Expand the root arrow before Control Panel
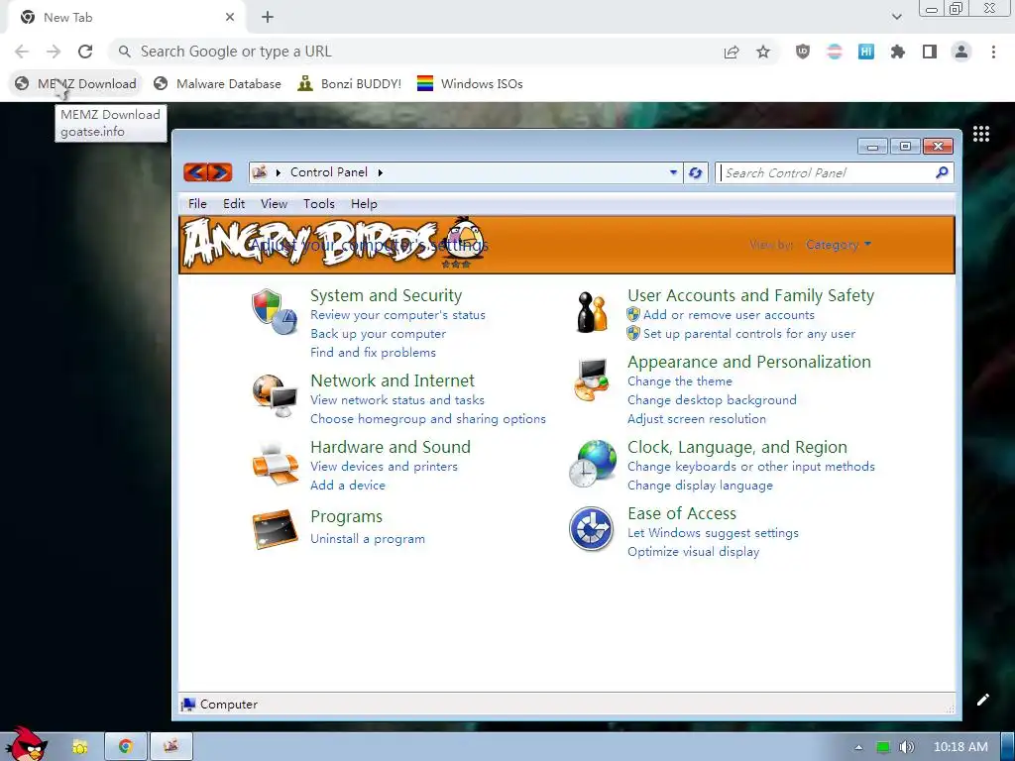Screen dimensions: 1015x761 pyautogui.click(x=279, y=172)
